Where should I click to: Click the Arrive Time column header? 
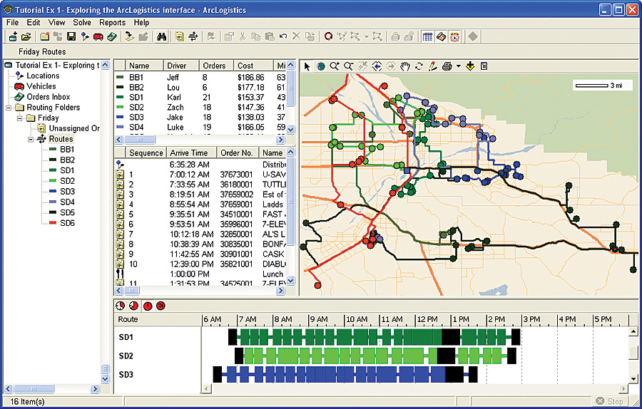point(191,153)
